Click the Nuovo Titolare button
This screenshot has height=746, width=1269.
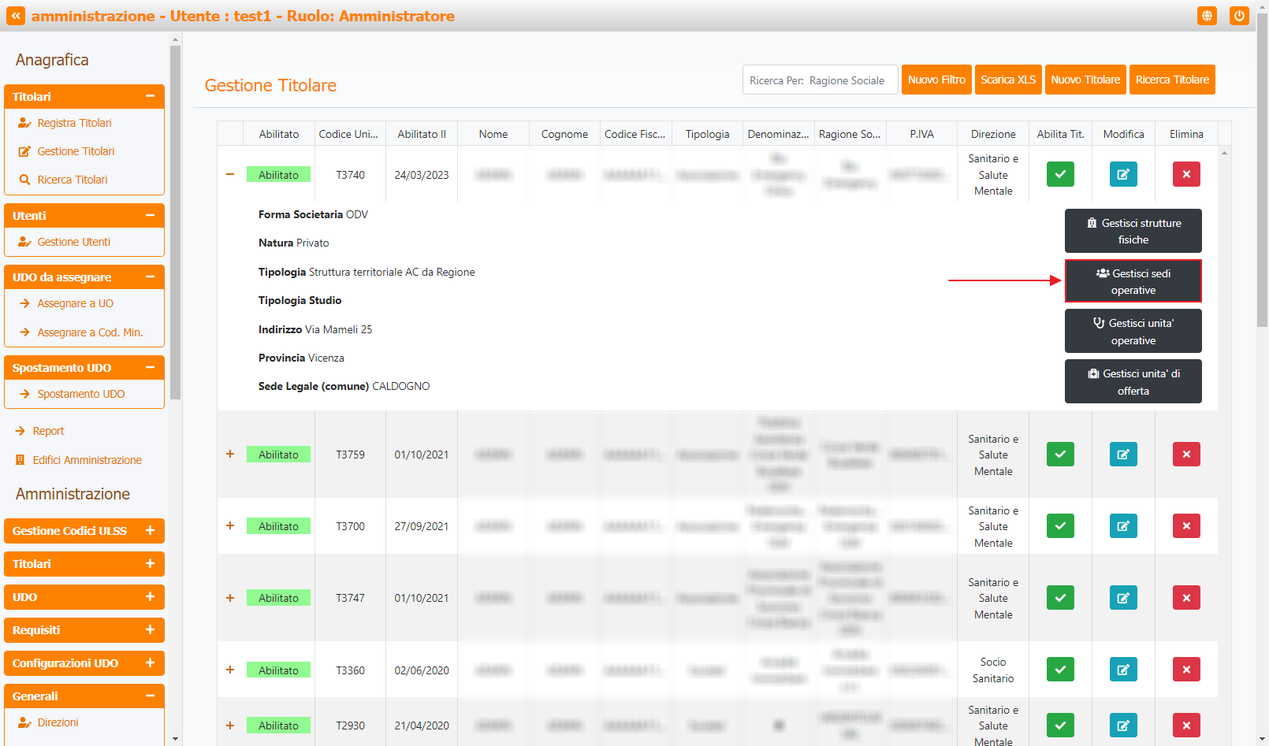tap(1085, 80)
